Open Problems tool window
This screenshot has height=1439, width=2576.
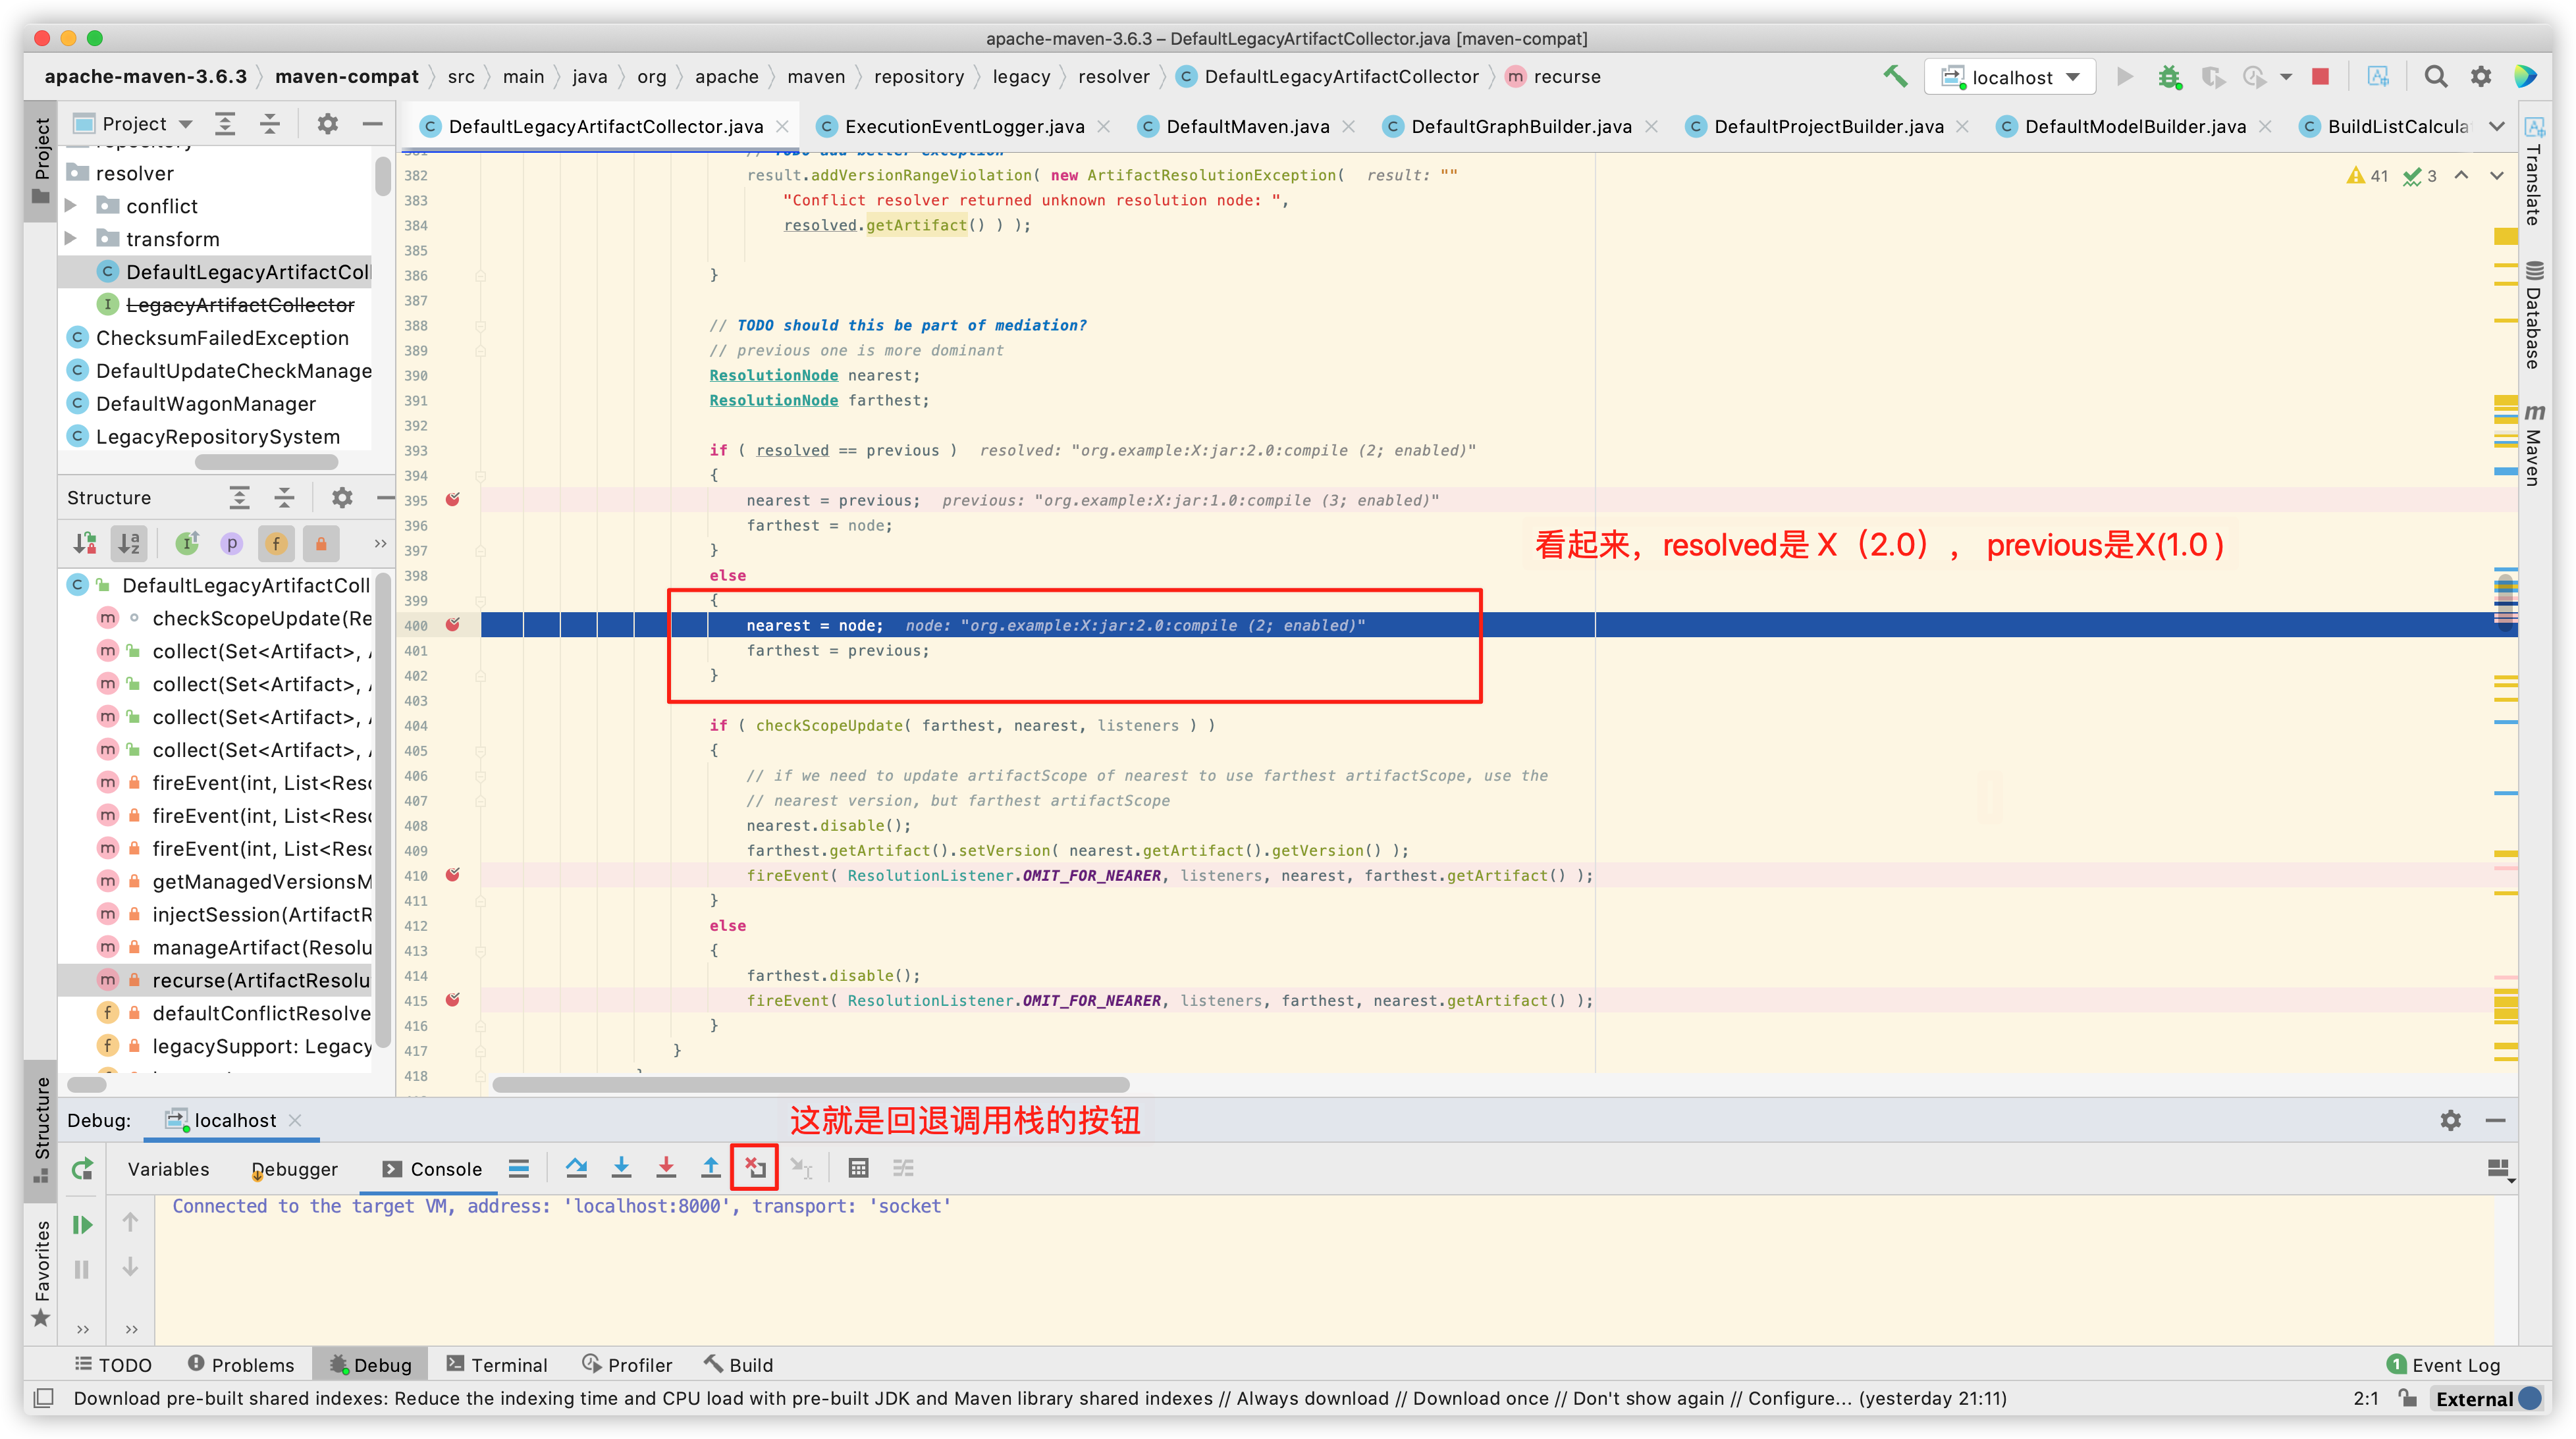pyautogui.click(x=241, y=1364)
